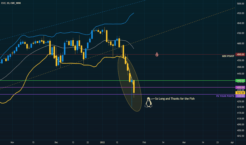Screen dimensions: 246x145
Task: Click the Mar date label on time axis
Action: [x=184, y=142]
